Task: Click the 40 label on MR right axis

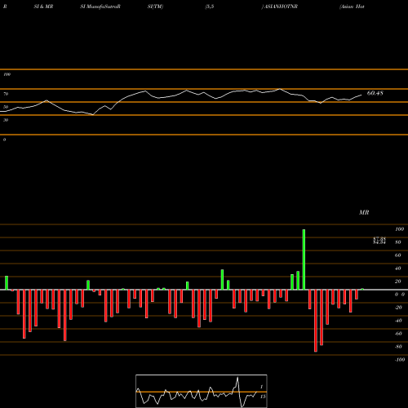Action: tap(398, 268)
